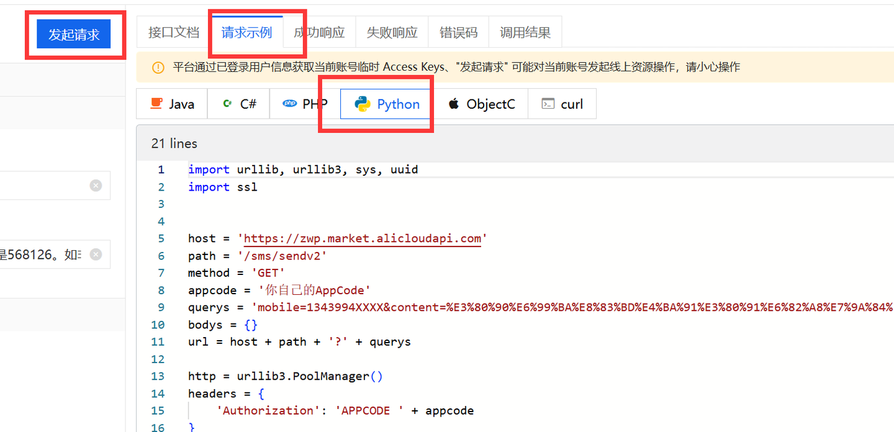This screenshot has width=894, height=432.
Task: Open the 失败响应 tab
Action: click(392, 32)
